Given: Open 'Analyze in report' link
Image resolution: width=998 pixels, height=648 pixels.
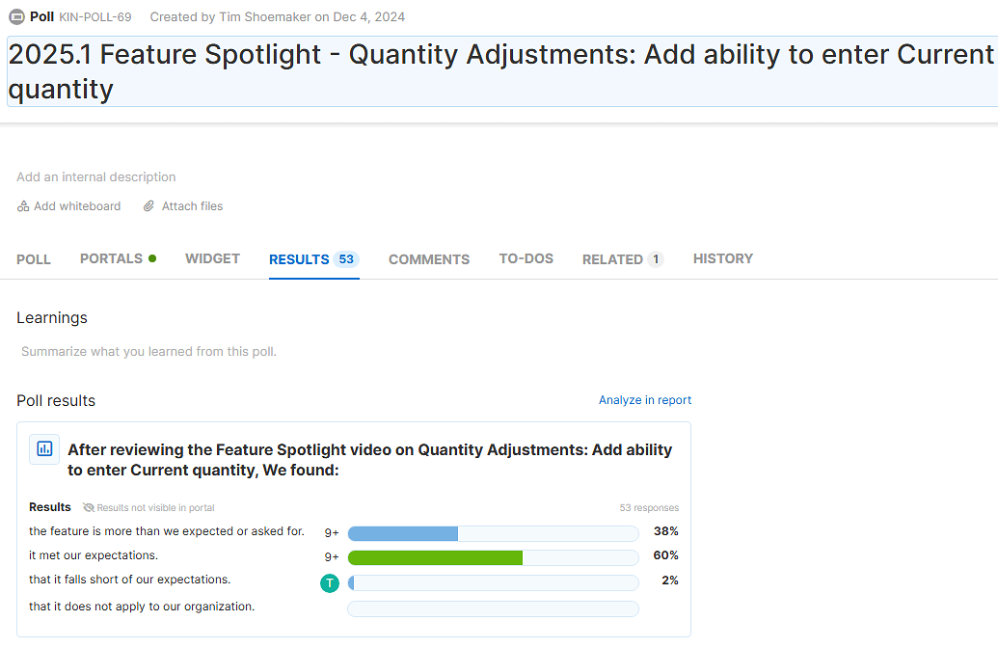Looking at the screenshot, I should pyautogui.click(x=644, y=399).
